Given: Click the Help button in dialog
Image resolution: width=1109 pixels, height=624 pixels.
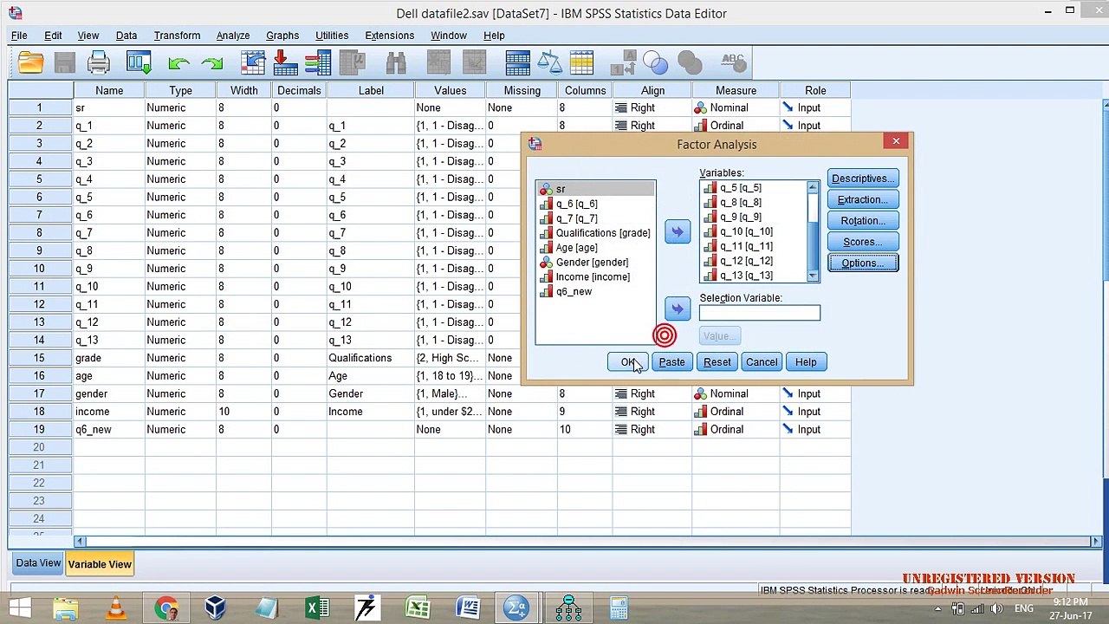Looking at the screenshot, I should (806, 362).
